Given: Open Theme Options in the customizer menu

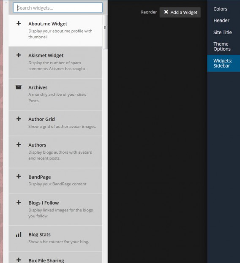Looking at the screenshot, I should (222, 46).
